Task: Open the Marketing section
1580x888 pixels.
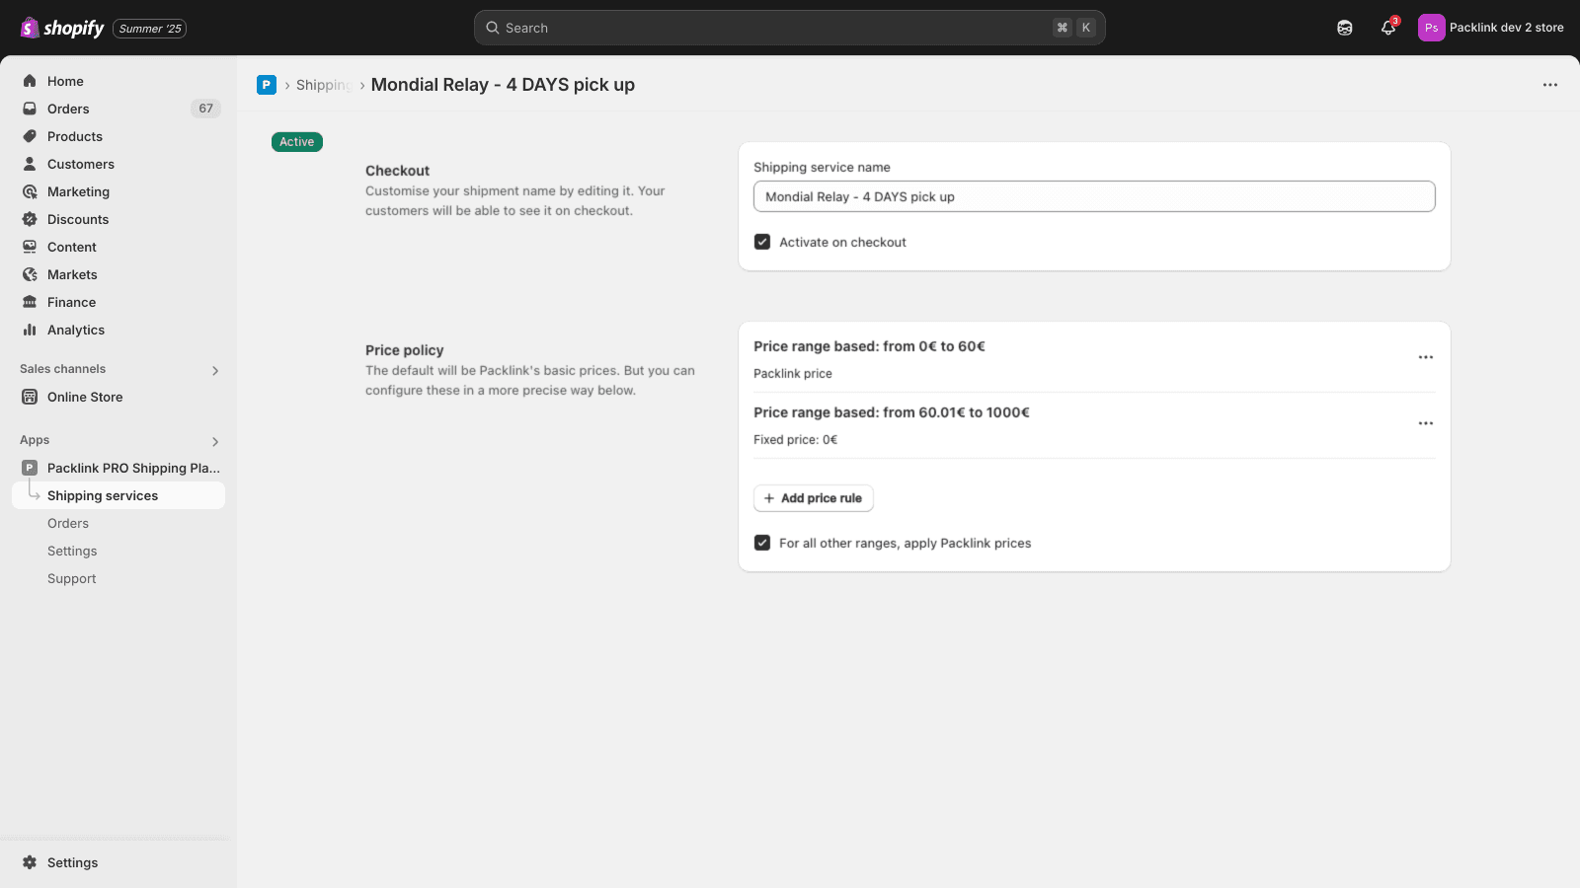Action: point(78,191)
